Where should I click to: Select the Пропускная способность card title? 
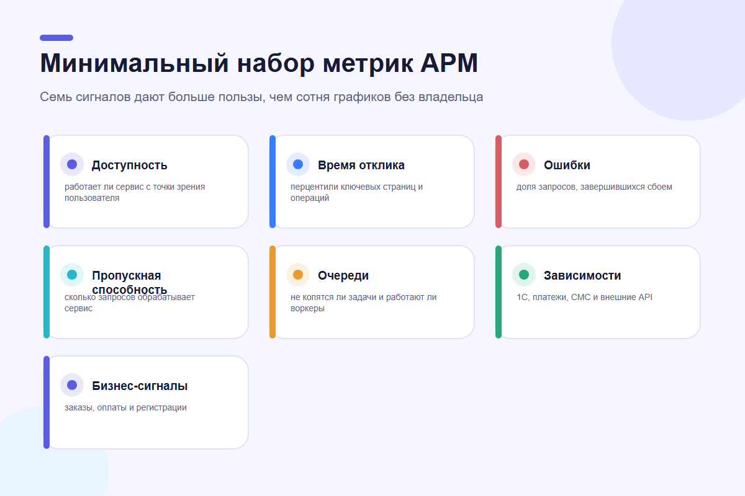(x=130, y=283)
